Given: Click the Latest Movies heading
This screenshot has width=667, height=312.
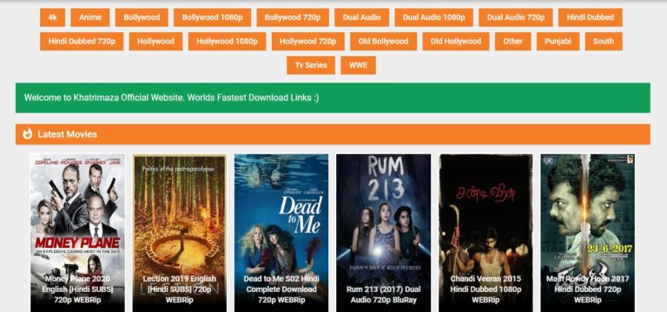Looking at the screenshot, I should coord(67,134).
